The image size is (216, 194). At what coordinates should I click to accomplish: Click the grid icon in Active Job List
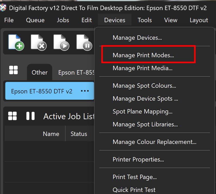point(12,116)
